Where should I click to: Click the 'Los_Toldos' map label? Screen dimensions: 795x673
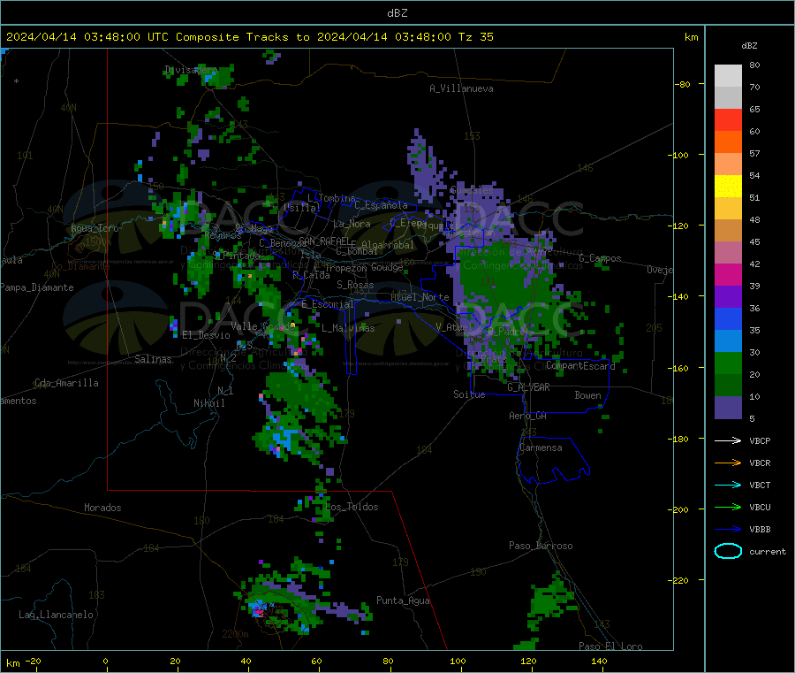click(352, 507)
